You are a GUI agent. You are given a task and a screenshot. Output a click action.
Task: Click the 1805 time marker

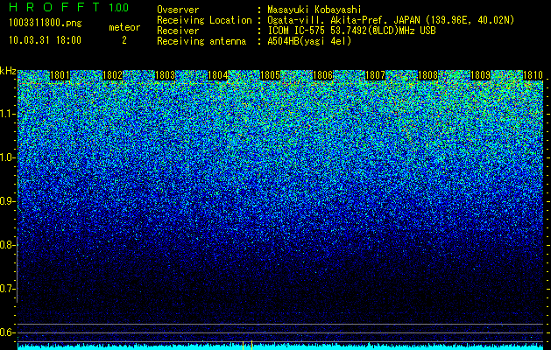[270, 75]
